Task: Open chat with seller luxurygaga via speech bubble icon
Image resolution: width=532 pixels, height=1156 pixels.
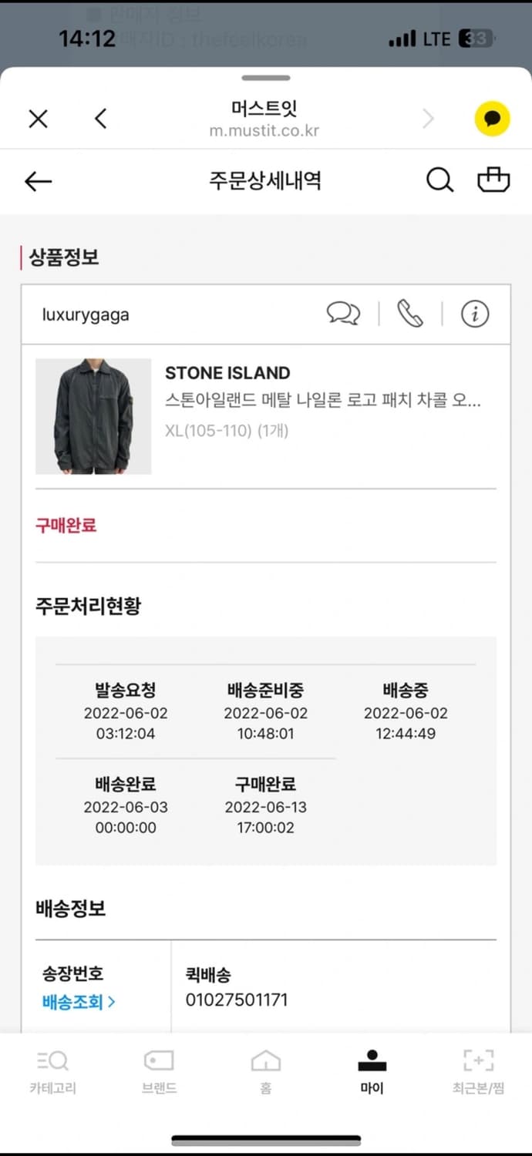Action: click(344, 314)
